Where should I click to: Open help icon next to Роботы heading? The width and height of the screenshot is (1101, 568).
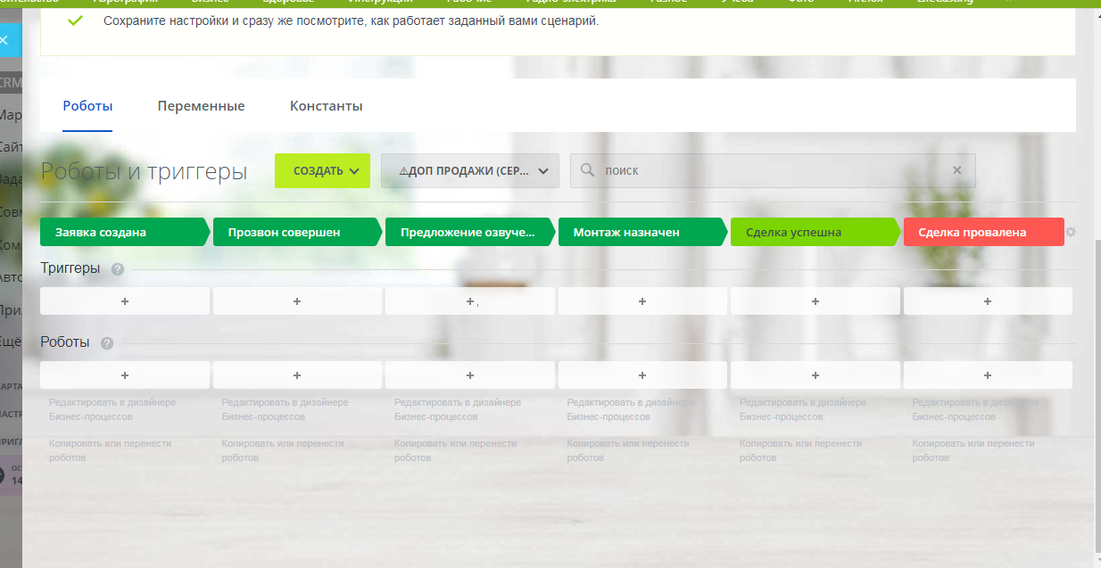click(x=107, y=343)
